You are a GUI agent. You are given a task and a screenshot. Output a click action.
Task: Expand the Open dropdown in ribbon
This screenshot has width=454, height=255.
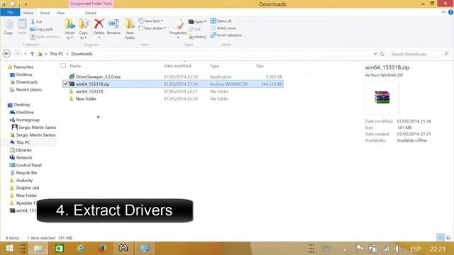click(197, 21)
